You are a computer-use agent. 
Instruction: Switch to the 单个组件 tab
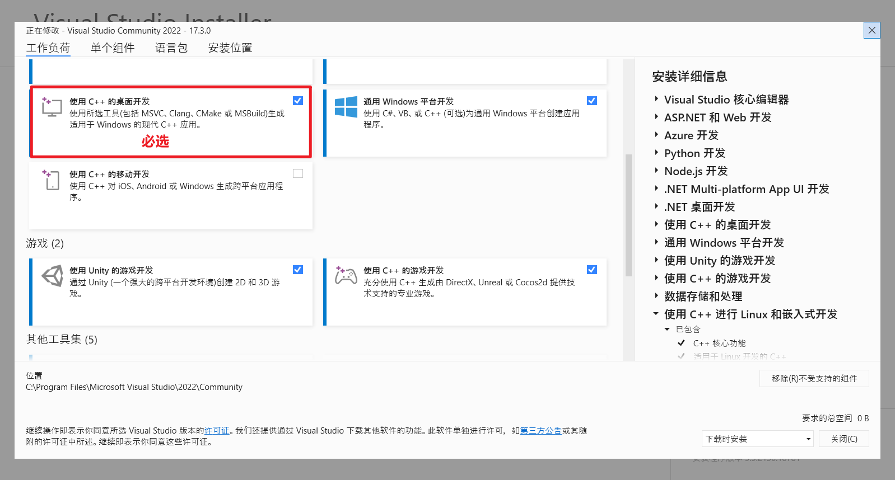click(x=113, y=48)
